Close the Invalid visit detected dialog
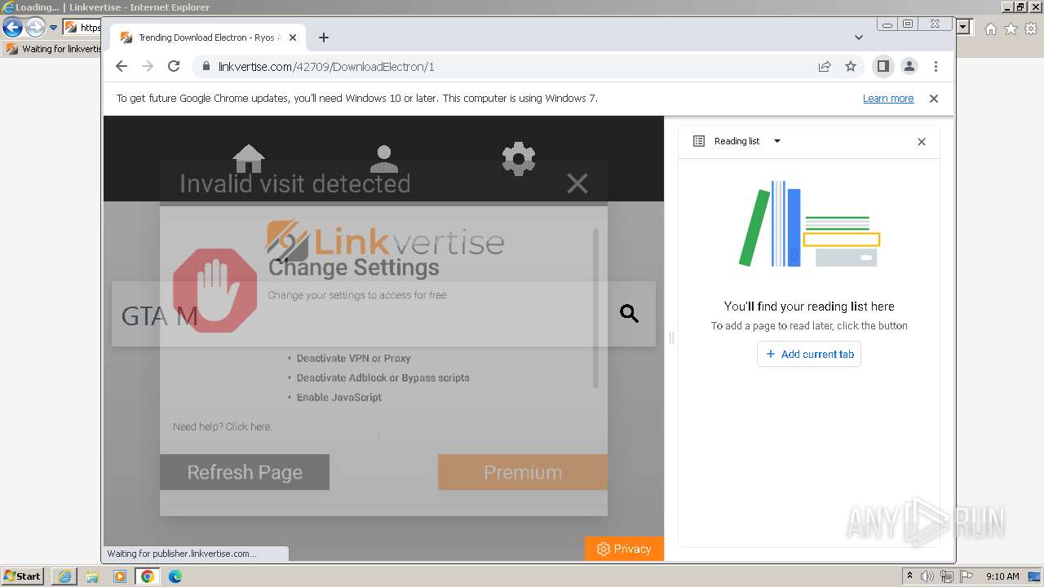Screen dimensions: 1044x587 [x=577, y=183]
